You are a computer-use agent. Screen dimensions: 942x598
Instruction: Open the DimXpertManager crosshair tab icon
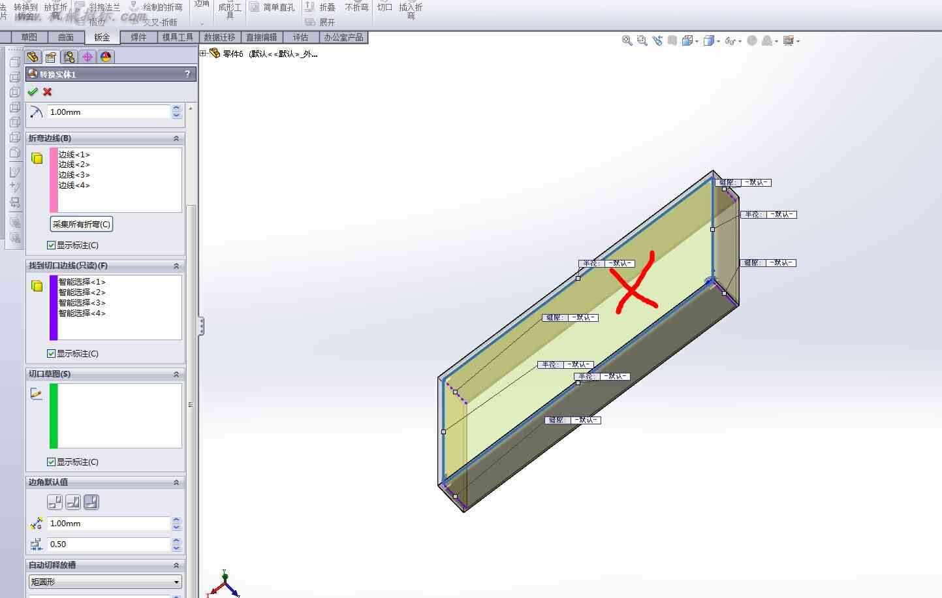click(x=87, y=57)
